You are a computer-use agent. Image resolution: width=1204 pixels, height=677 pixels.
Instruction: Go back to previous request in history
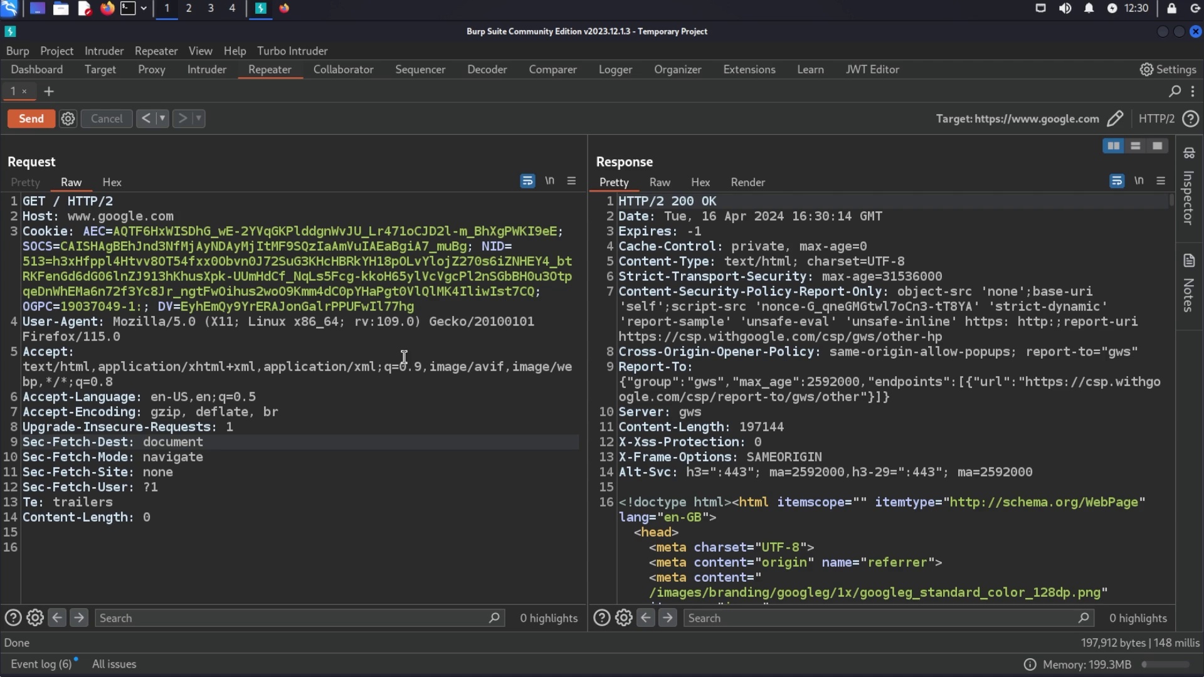145,118
